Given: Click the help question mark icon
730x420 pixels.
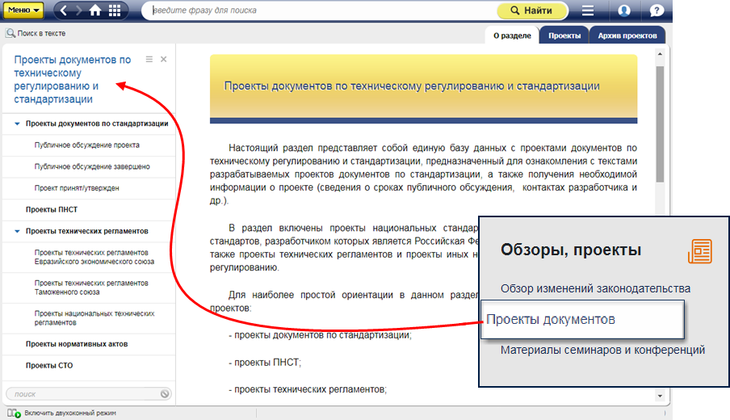Looking at the screenshot, I should click(x=657, y=10).
